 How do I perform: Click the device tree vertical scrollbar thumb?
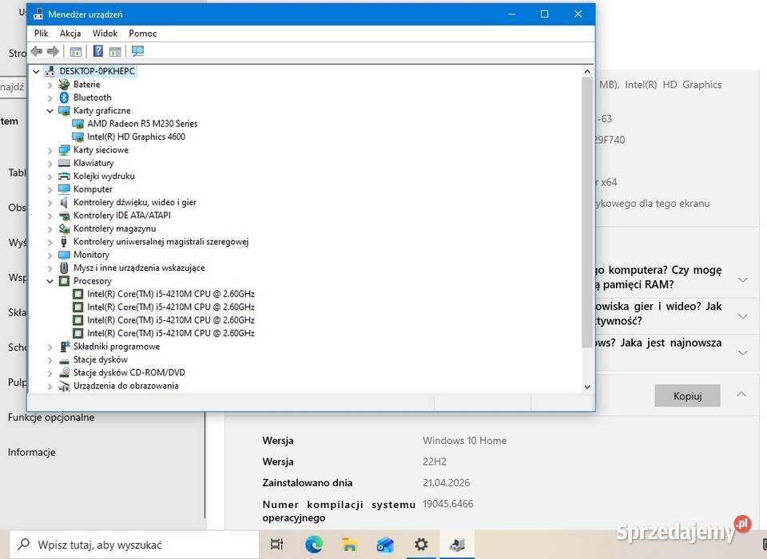(x=587, y=212)
